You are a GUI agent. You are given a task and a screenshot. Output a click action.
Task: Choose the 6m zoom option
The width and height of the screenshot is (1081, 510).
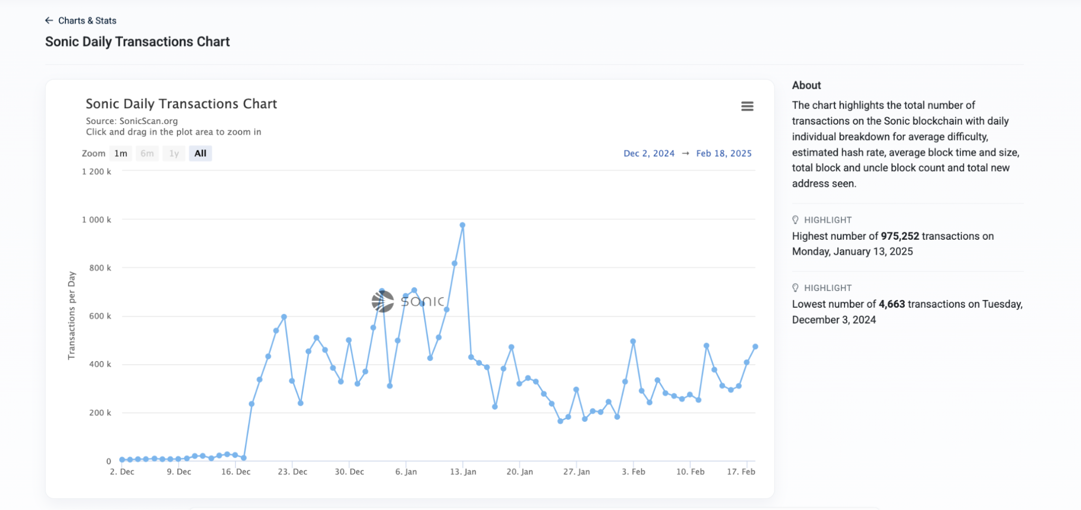147,154
